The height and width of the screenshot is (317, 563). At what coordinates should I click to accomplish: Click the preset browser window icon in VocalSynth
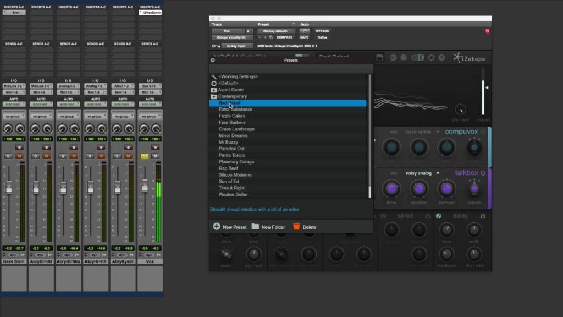(379, 58)
